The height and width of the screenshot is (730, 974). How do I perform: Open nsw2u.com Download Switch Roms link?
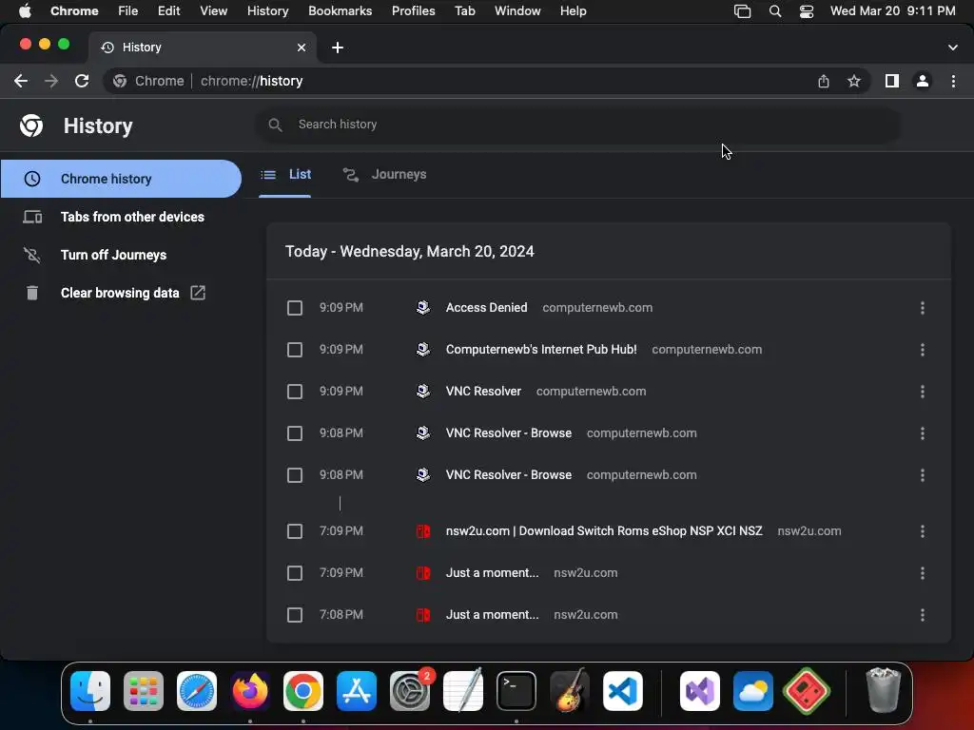604,531
